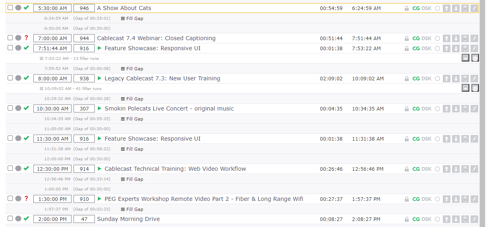This screenshot has width=487, height=227.
Task: Delete the A Show About Cats run
Action: tap(465, 8)
